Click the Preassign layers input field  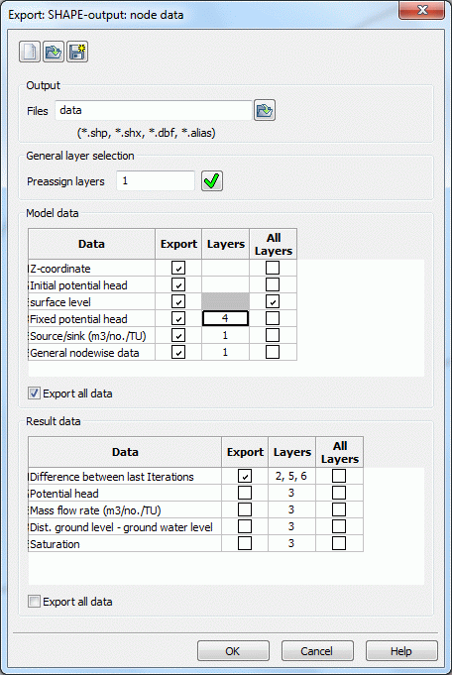(156, 180)
